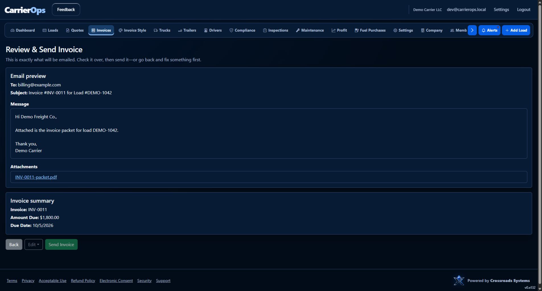Open Maintenance wrench icon
This screenshot has height=291, width=542.
(x=298, y=30)
